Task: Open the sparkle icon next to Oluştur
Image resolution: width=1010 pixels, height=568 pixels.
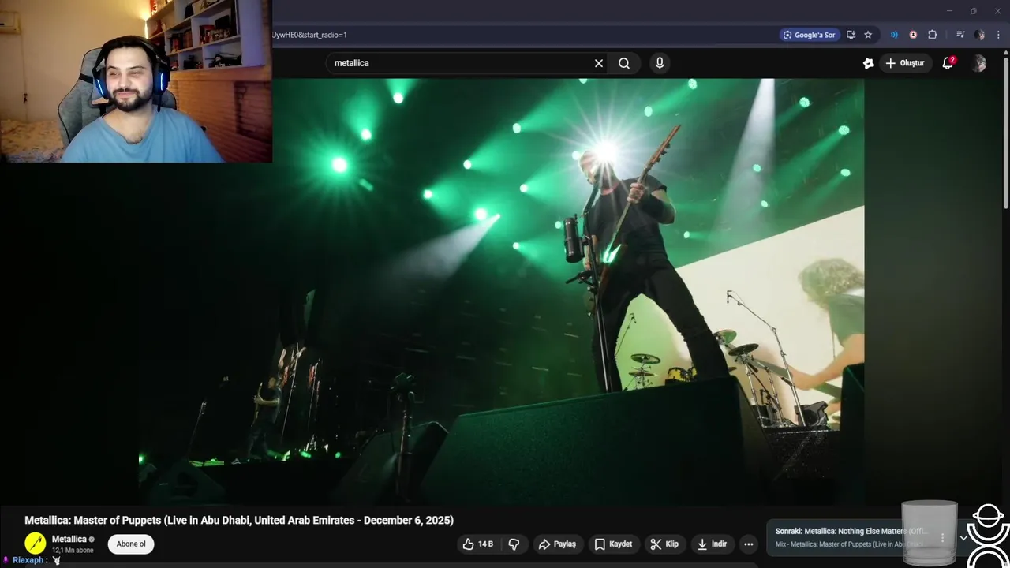Action: tap(868, 63)
